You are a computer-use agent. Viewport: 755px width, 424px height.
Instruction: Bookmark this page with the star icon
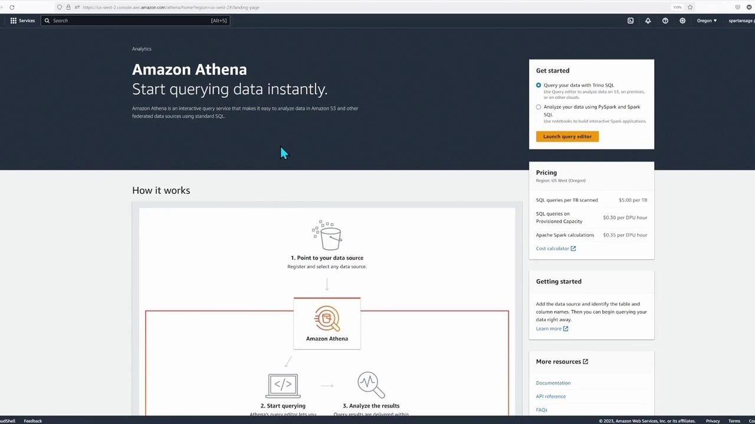(x=690, y=7)
